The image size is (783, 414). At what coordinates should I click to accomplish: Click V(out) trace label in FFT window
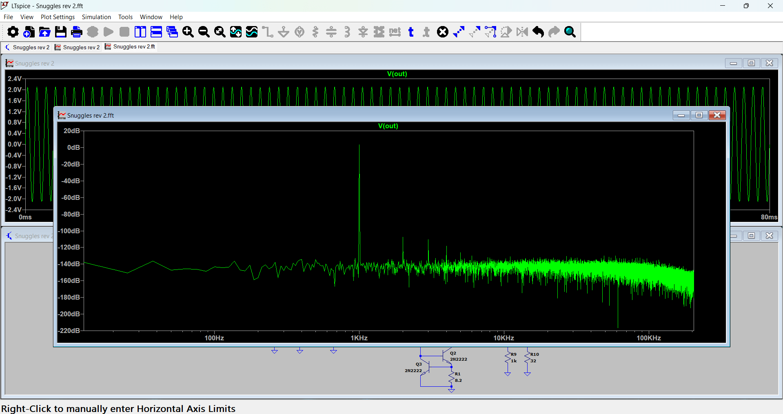click(388, 126)
